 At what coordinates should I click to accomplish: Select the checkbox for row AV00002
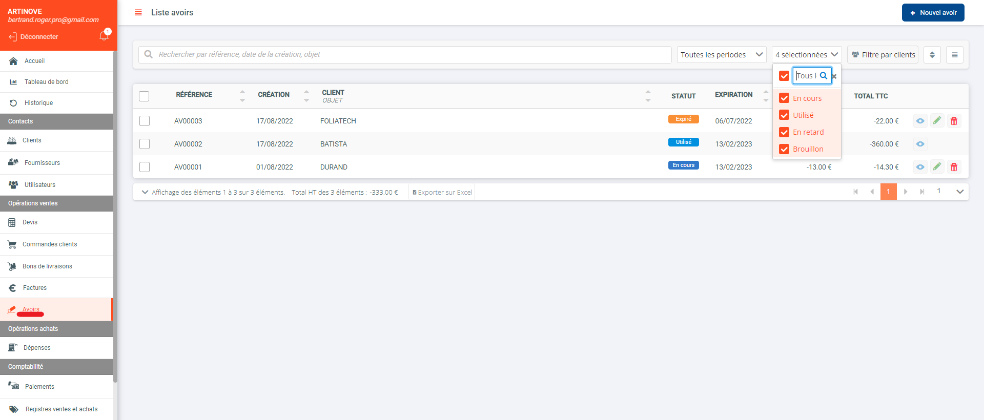[145, 144]
